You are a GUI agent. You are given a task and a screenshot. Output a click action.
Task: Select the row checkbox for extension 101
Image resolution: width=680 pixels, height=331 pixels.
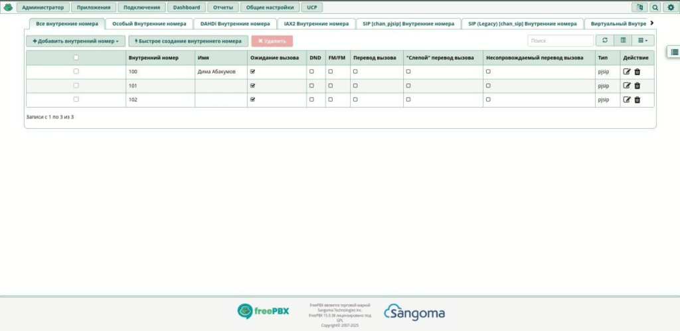[x=76, y=86]
